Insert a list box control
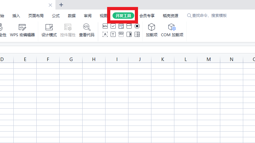 tap(121, 26)
